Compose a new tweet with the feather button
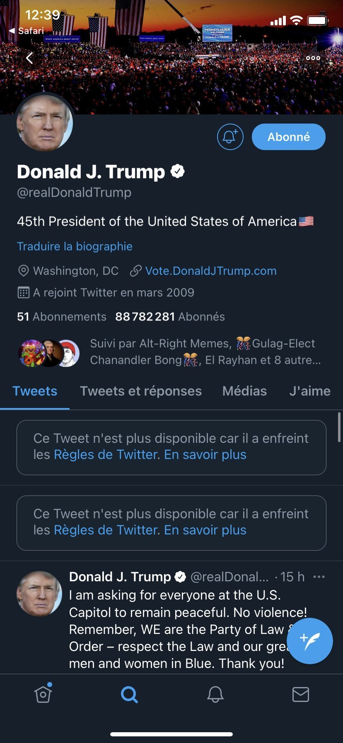 (310, 641)
